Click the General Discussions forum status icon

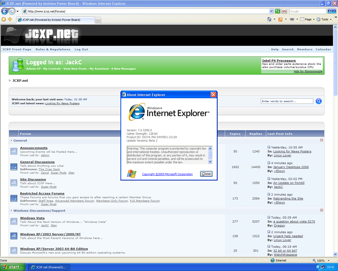(x=14, y=167)
